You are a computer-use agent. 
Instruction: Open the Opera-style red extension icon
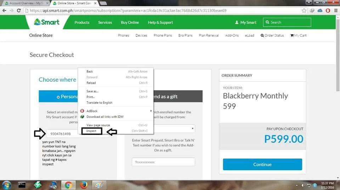328,10
